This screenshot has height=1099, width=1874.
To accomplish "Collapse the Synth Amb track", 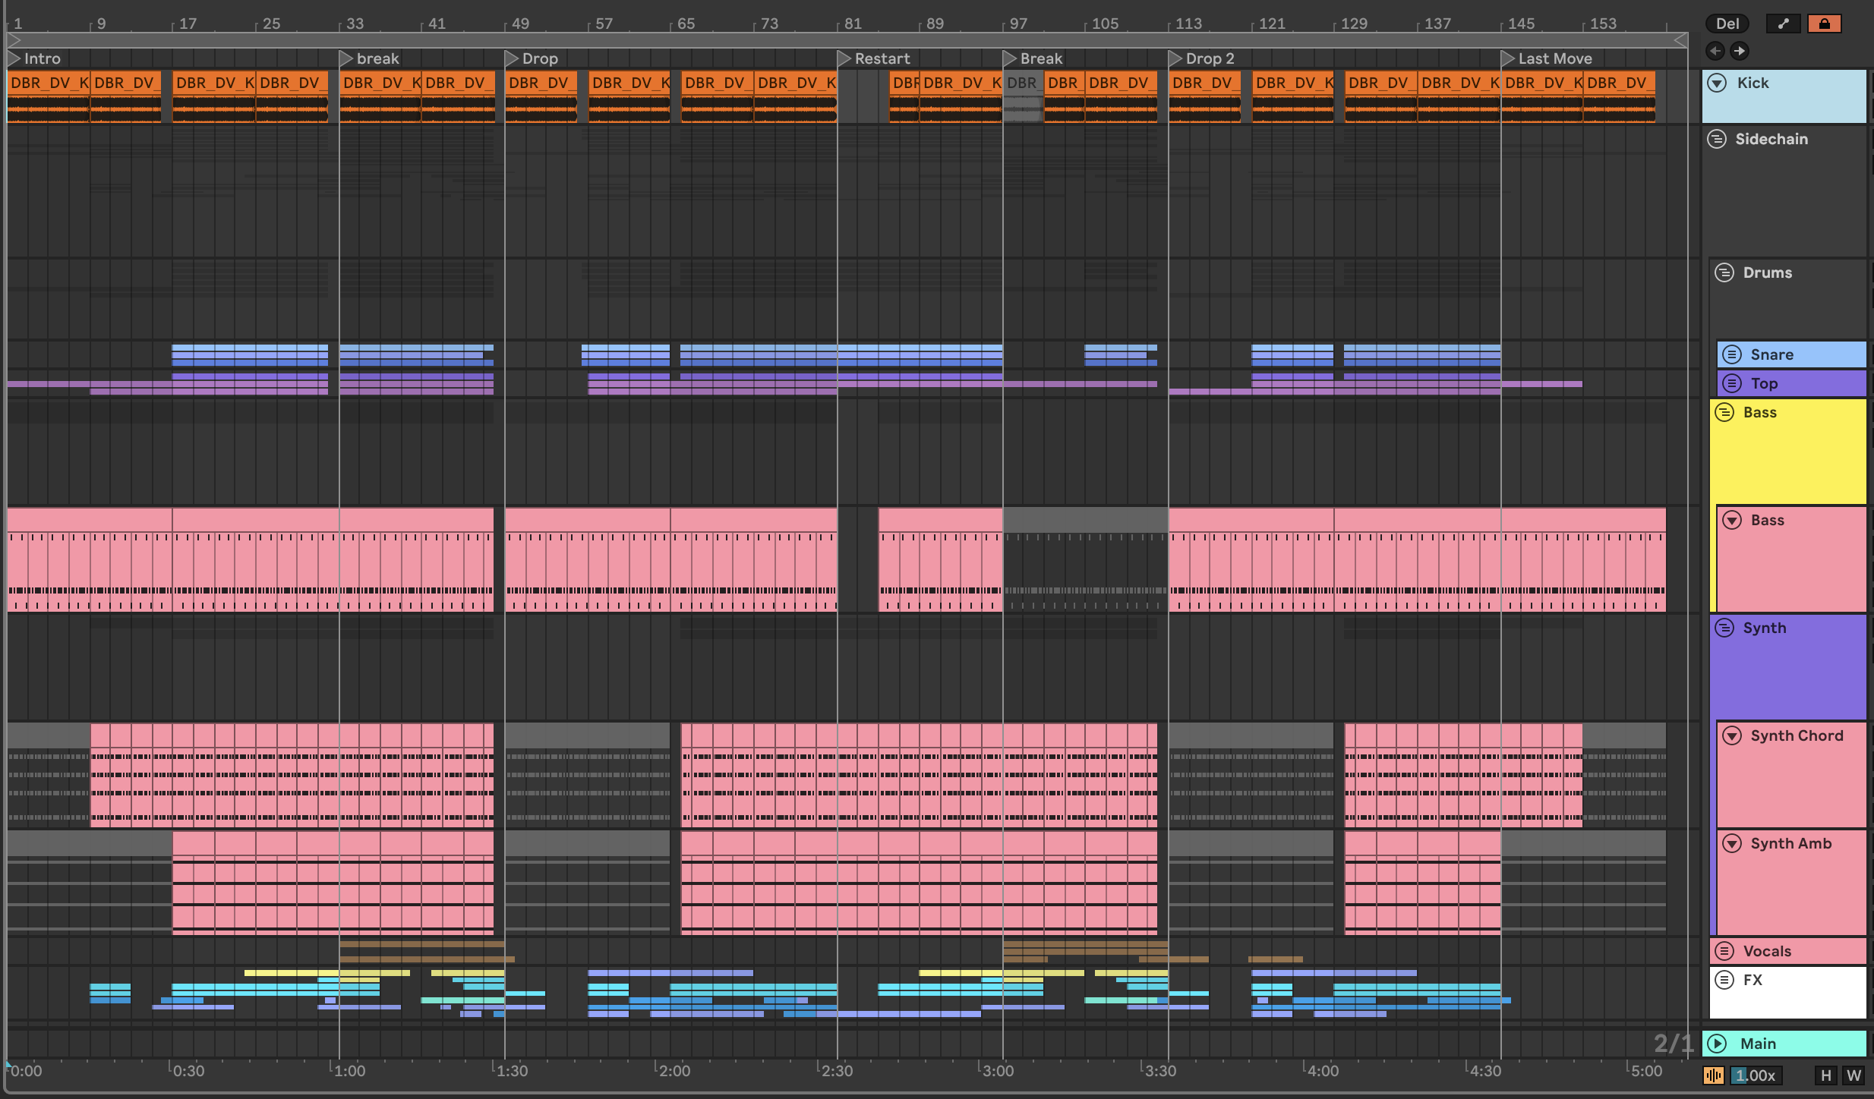I will click(1732, 843).
